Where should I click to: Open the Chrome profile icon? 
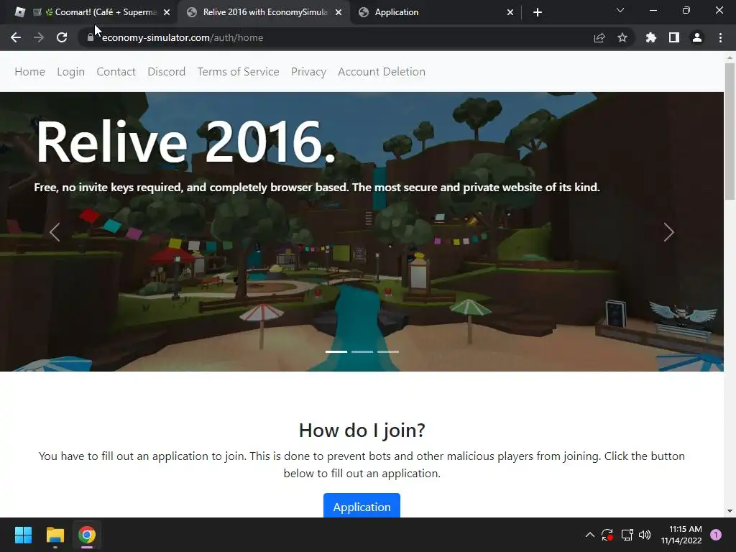(x=697, y=37)
